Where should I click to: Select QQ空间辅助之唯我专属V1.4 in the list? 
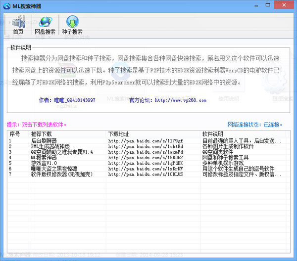pos(62,152)
